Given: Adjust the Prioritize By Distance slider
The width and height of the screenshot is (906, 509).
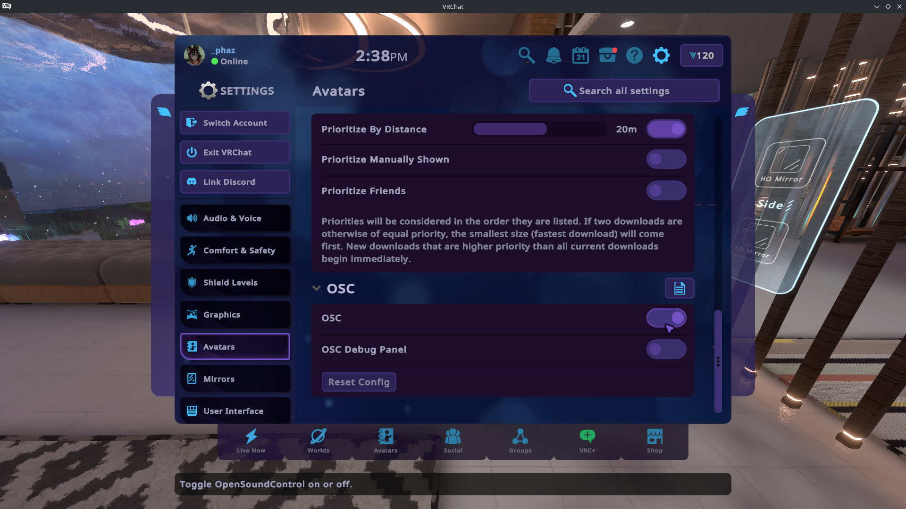Looking at the screenshot, I should tap(539, 129).
